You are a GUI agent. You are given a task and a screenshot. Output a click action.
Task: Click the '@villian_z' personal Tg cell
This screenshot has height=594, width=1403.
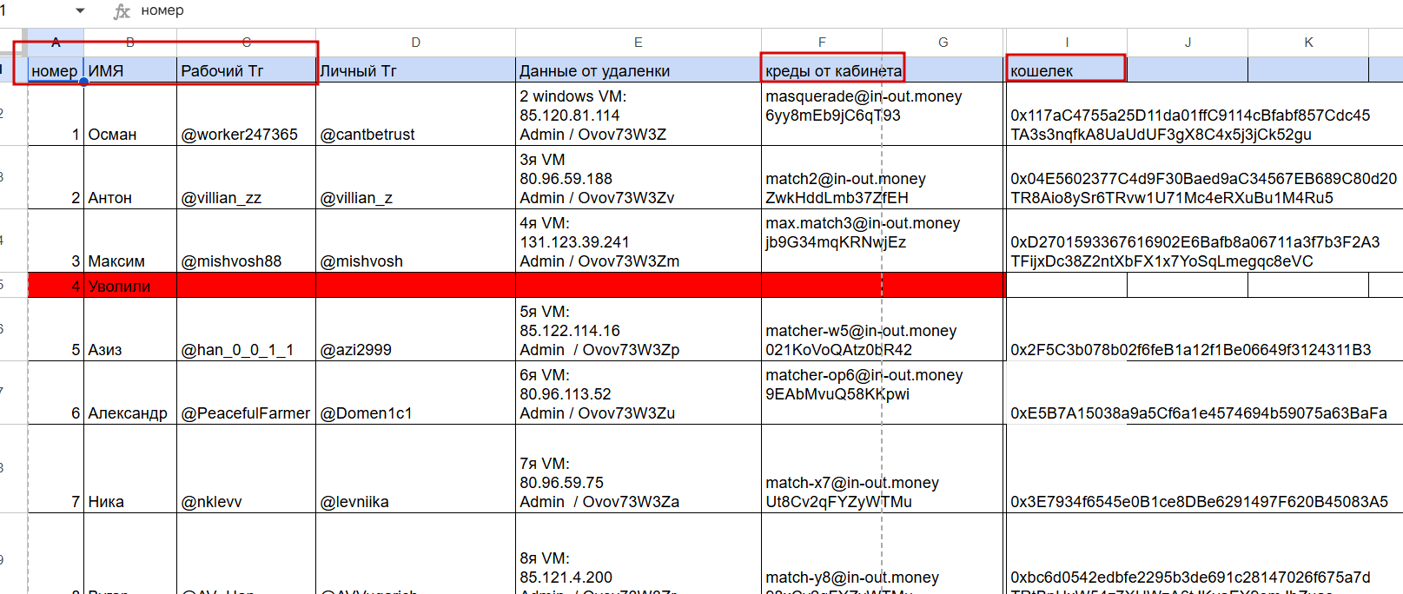point(415,177)
